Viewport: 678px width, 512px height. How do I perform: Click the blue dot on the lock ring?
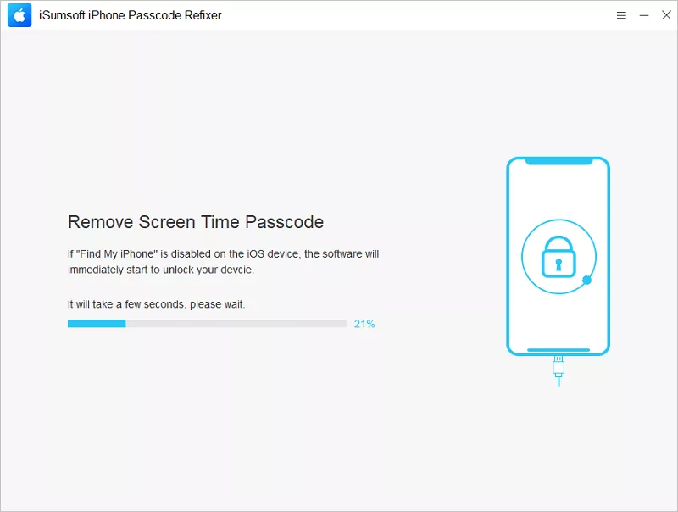pyautogui.click(x=587, y=280)
